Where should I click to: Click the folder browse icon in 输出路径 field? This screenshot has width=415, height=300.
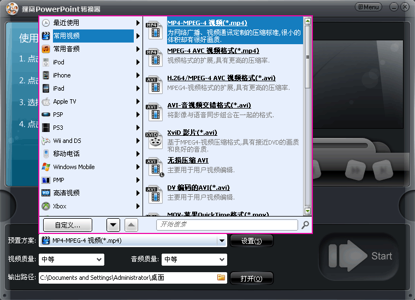[x=221, y=277]
